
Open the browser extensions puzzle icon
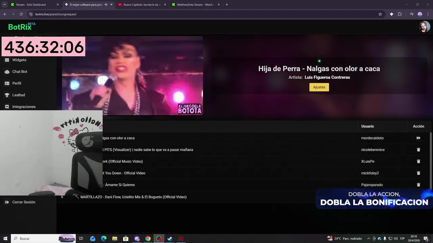[400, 14]
